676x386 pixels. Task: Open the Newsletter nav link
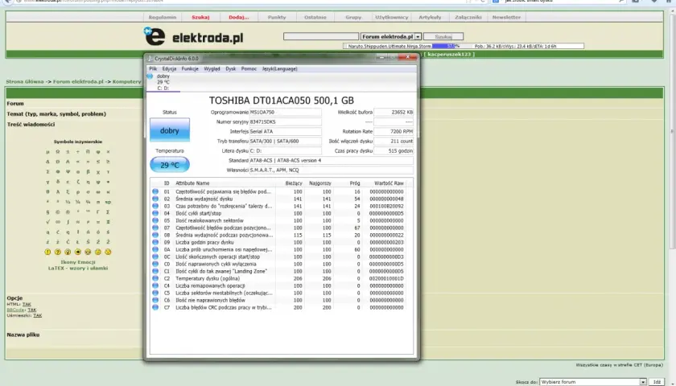pyautogui.click(x=506, y=17)
